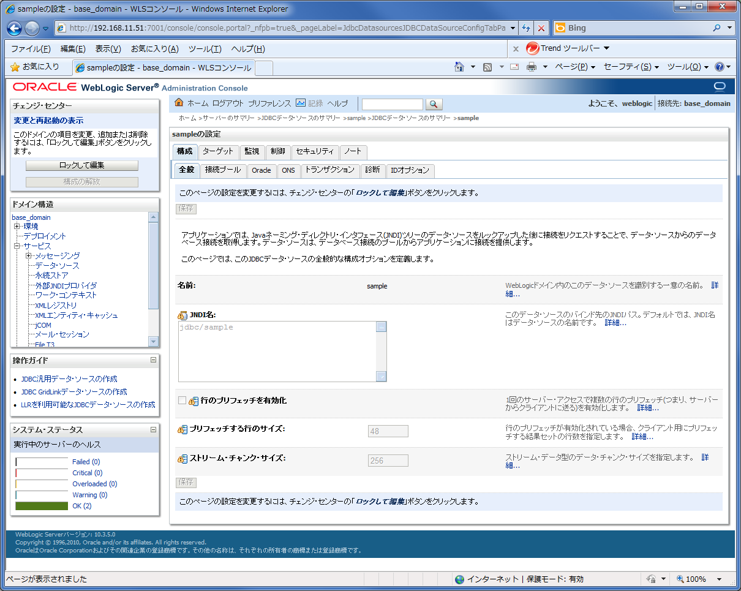The width and height of the screenshot is (741, 591).
Task: Minimize the 操作ガイド panel
Action: [x=153, y=360]
